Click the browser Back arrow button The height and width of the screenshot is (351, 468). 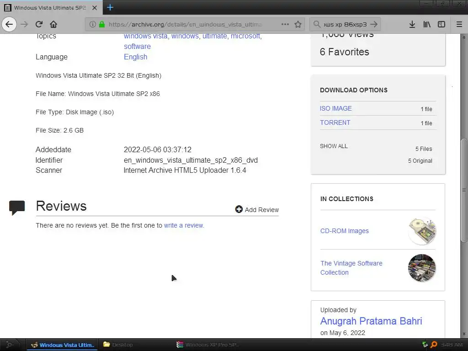9,24
